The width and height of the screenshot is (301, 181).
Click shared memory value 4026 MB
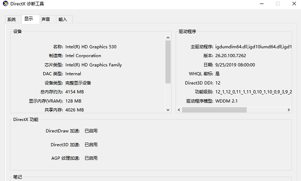tap(74, 110)
